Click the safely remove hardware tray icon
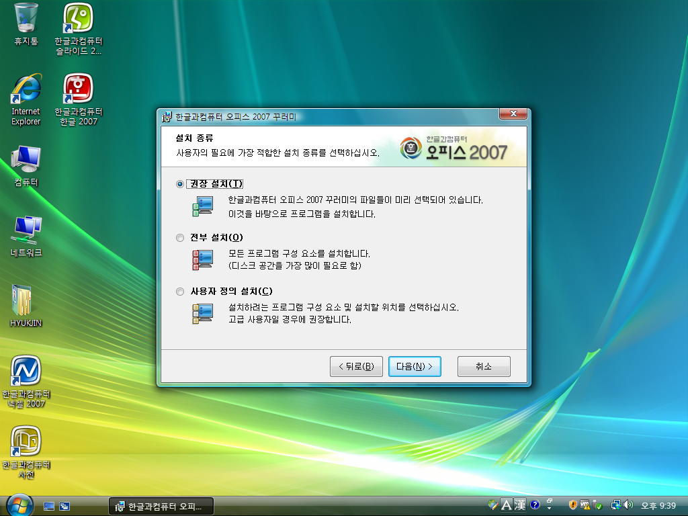The image size is (688, 516). (597, 505)
